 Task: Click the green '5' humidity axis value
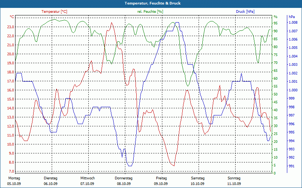pyautogui.click(x=275, y=165)
